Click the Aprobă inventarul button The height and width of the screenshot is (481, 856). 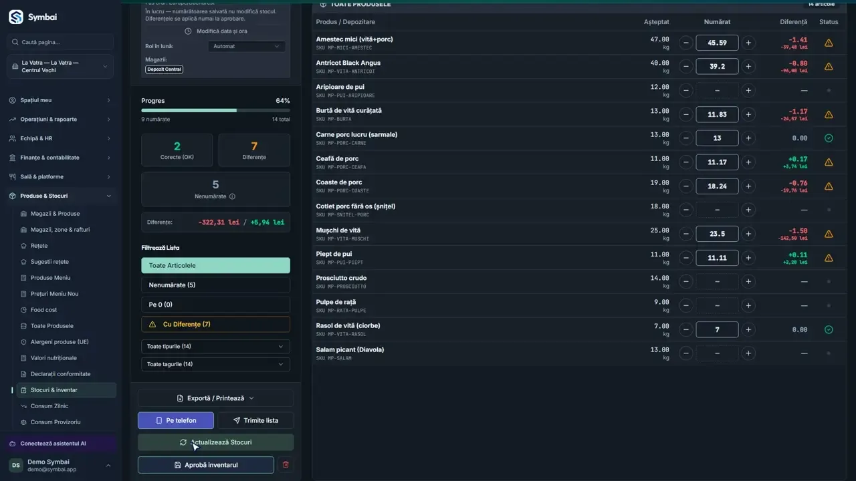206,465
